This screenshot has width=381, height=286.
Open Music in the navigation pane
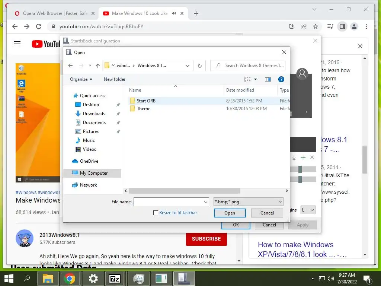89,140
